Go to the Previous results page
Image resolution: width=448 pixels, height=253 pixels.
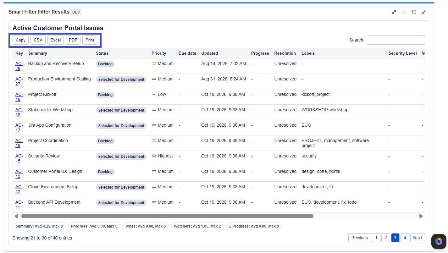359,238
